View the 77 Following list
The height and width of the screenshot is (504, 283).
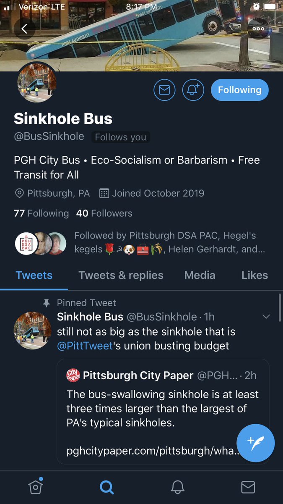pos(41,213)
